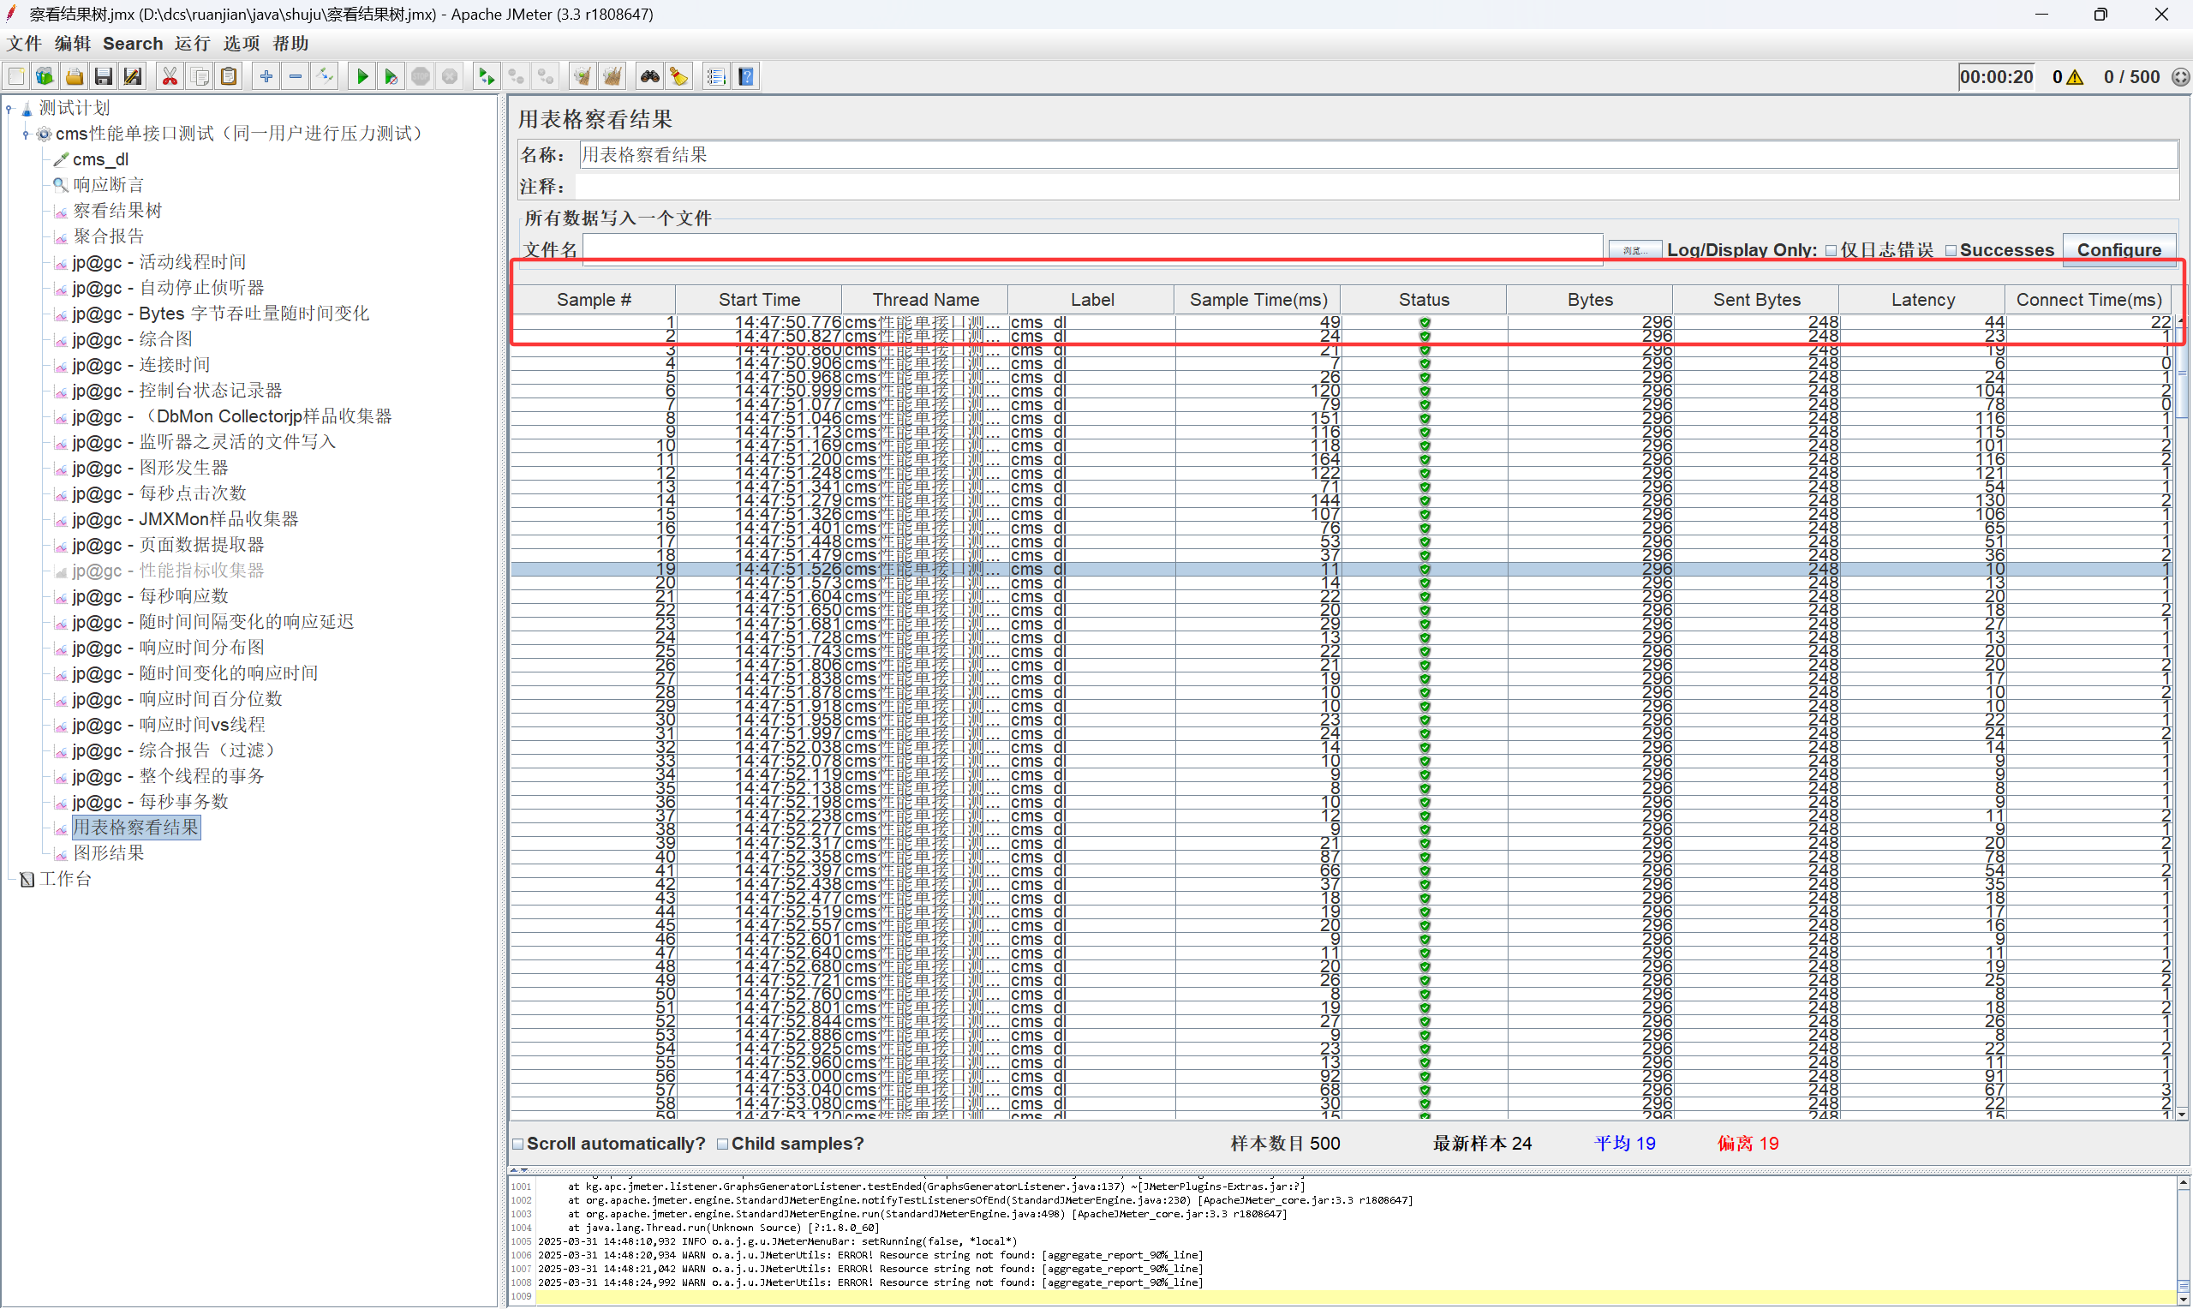Click the Search binoculars icon
Screen dimensions: 2193x1309
(x=650, y=77)
